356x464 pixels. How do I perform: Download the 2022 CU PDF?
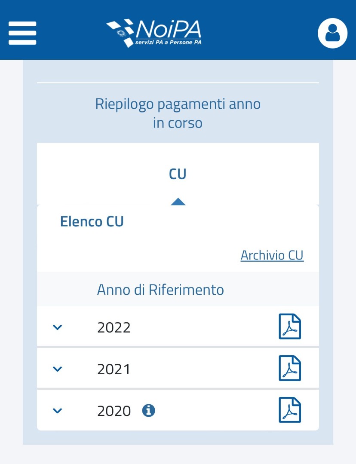coord(290,327)
